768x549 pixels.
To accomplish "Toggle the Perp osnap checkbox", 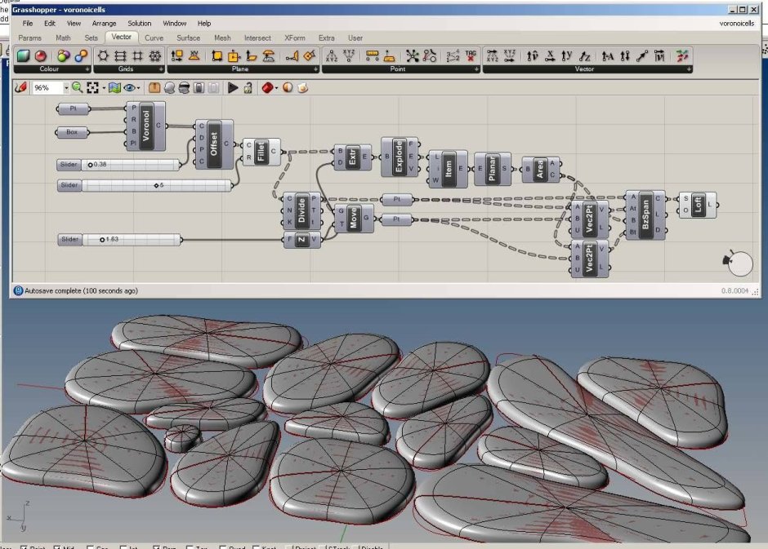I will [x=156, y=547].
